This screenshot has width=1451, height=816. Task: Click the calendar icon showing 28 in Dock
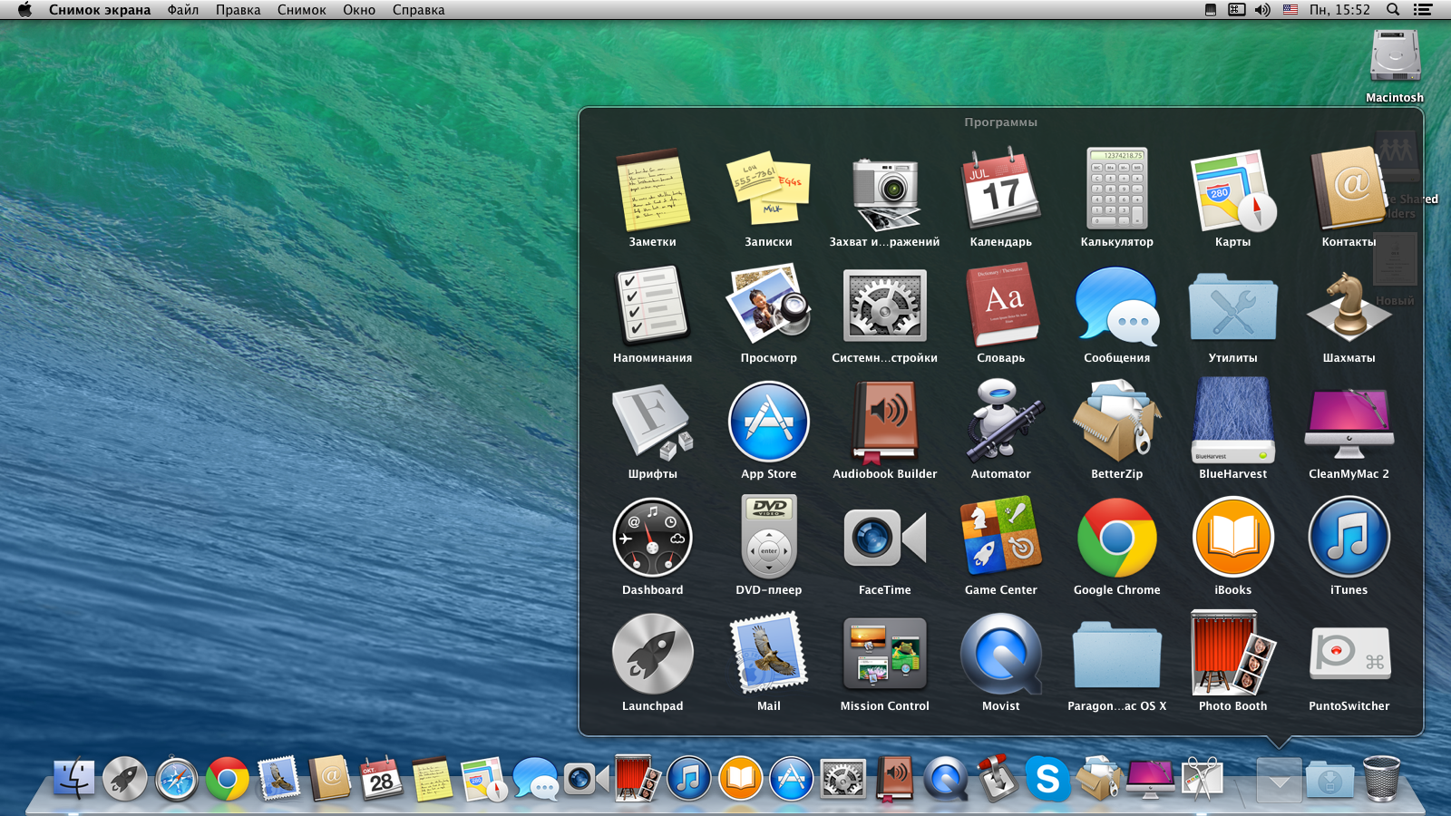click(381, 779)
